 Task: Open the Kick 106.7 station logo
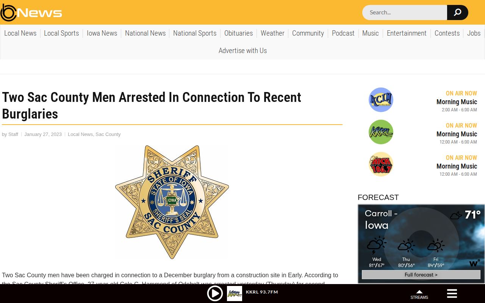tap(381, 164)
